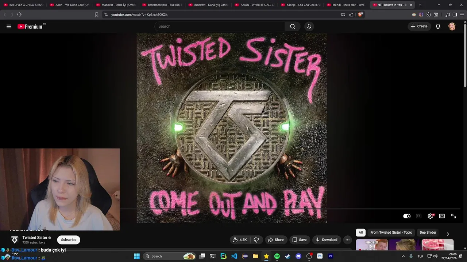Open taskbar volume control
The image size is (467, 262).
[x=435, y=256]
